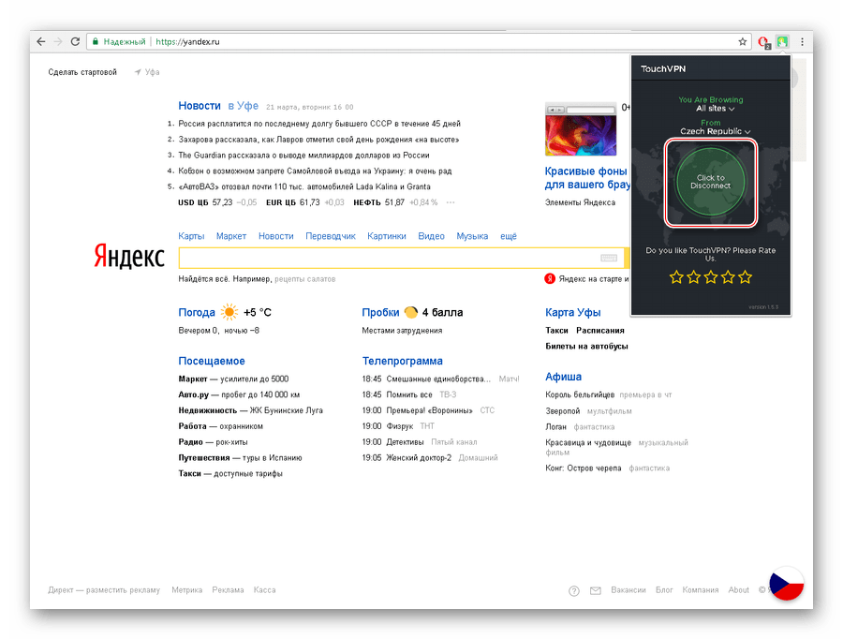843x639 pixels.
Task: Select the Переводчик tab above search
Action: 331,236
